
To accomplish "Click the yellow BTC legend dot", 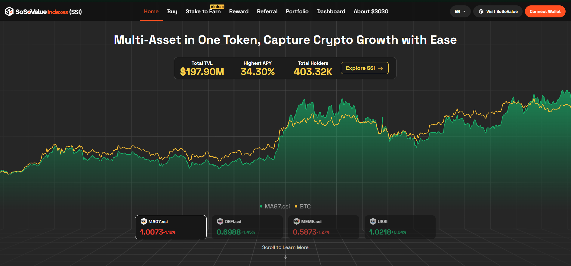I will click(x=296, y=206).
